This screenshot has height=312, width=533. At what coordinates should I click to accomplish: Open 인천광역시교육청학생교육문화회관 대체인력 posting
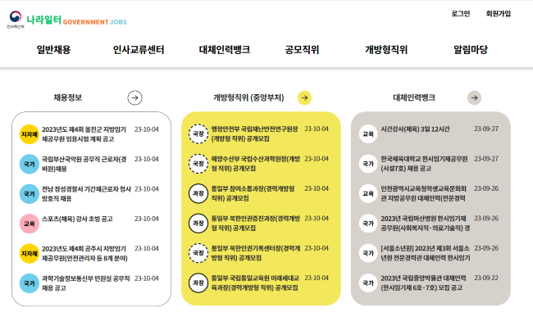click(424, 193)
